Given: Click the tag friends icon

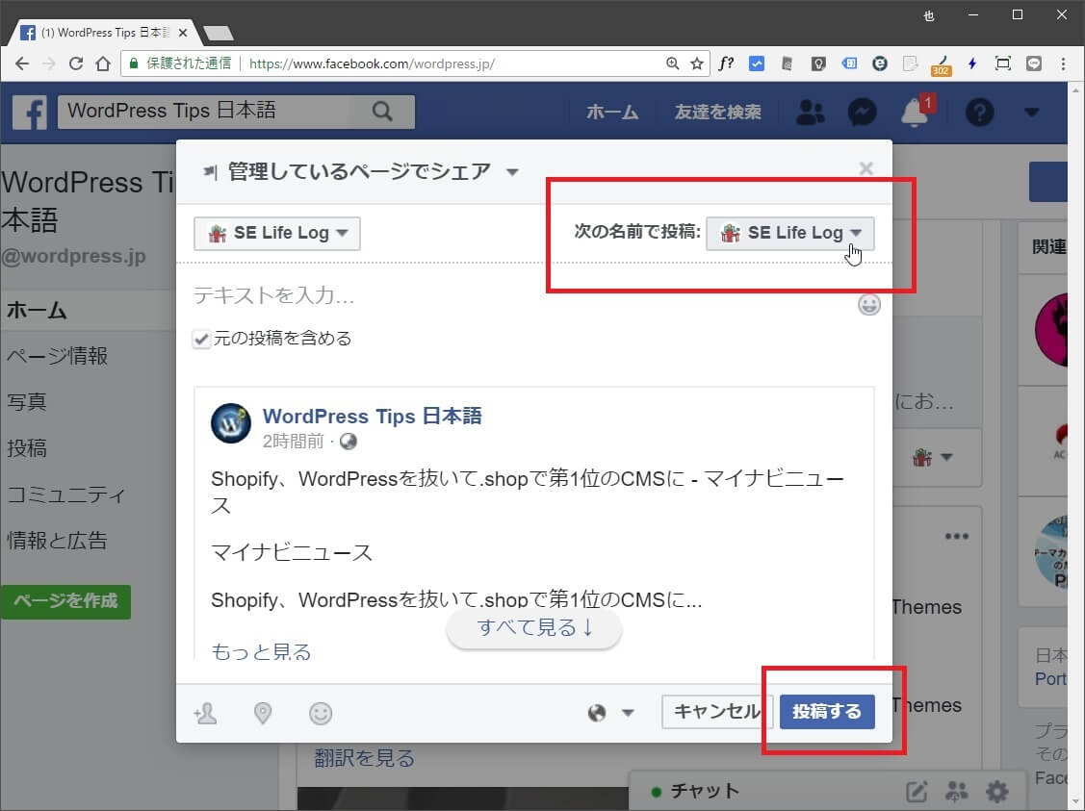Looking at the screenshot, I should (x=205, y=713).
